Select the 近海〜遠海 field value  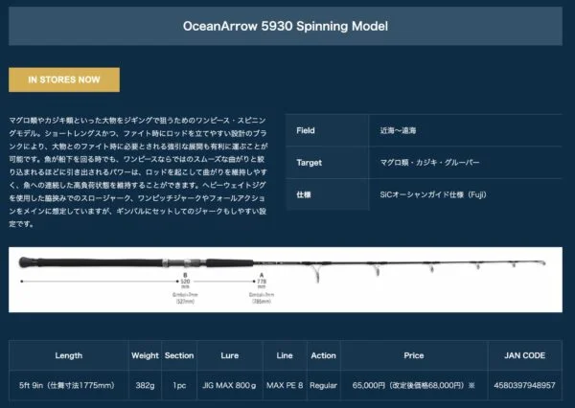398,130
